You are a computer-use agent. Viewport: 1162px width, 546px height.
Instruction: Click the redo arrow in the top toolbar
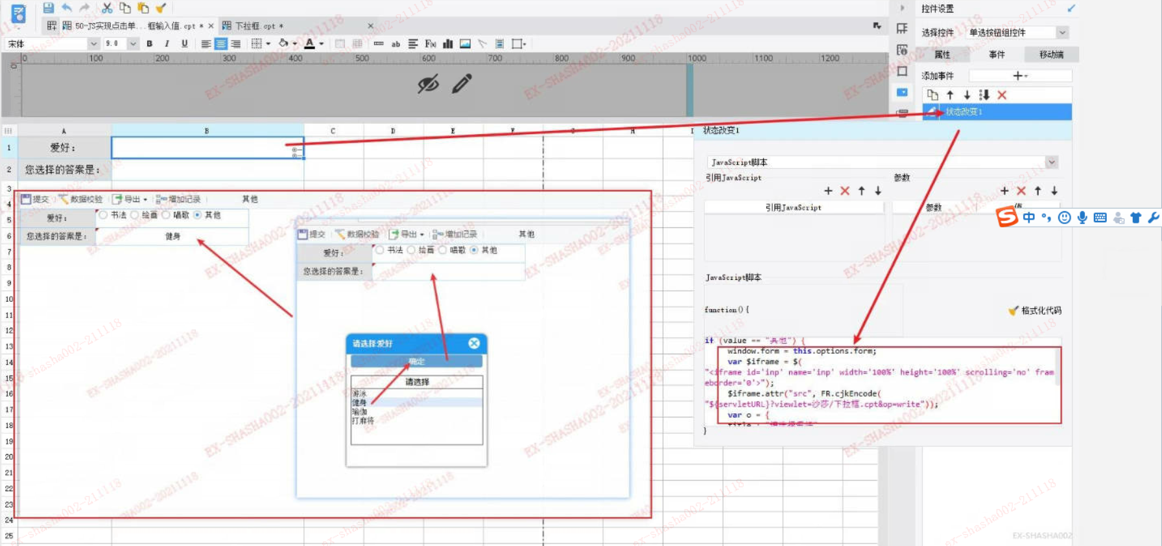tap(84, 8)
